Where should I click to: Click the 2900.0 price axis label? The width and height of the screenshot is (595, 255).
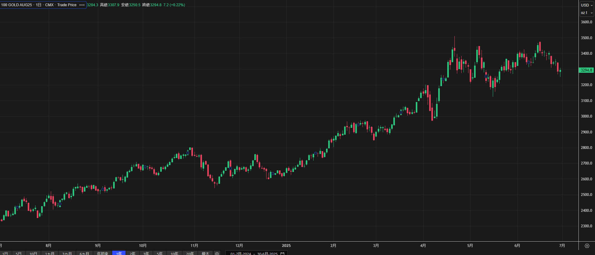pyautogui.click(x=587, y=132)
